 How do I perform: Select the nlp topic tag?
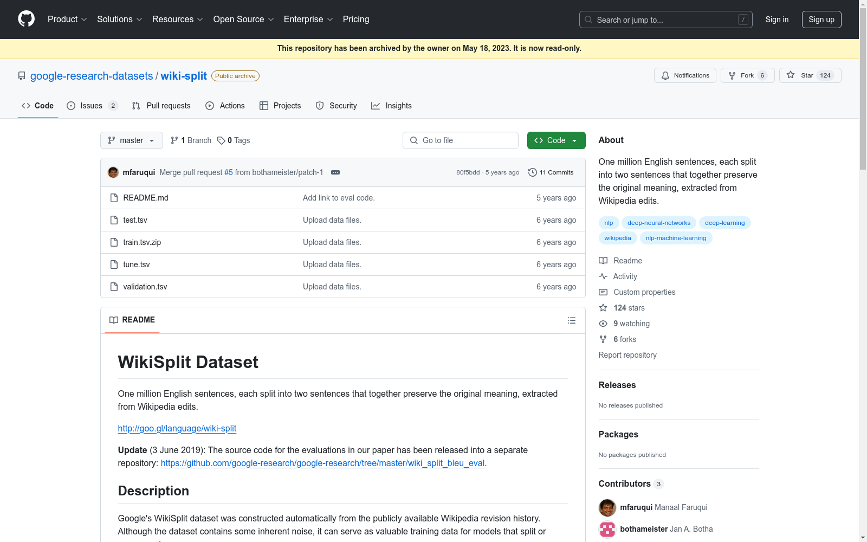click(x=609, y=223)
